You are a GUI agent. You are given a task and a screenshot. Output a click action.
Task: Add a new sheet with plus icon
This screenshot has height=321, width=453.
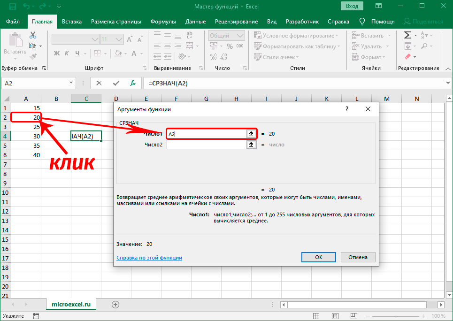[x=115, y=304]
